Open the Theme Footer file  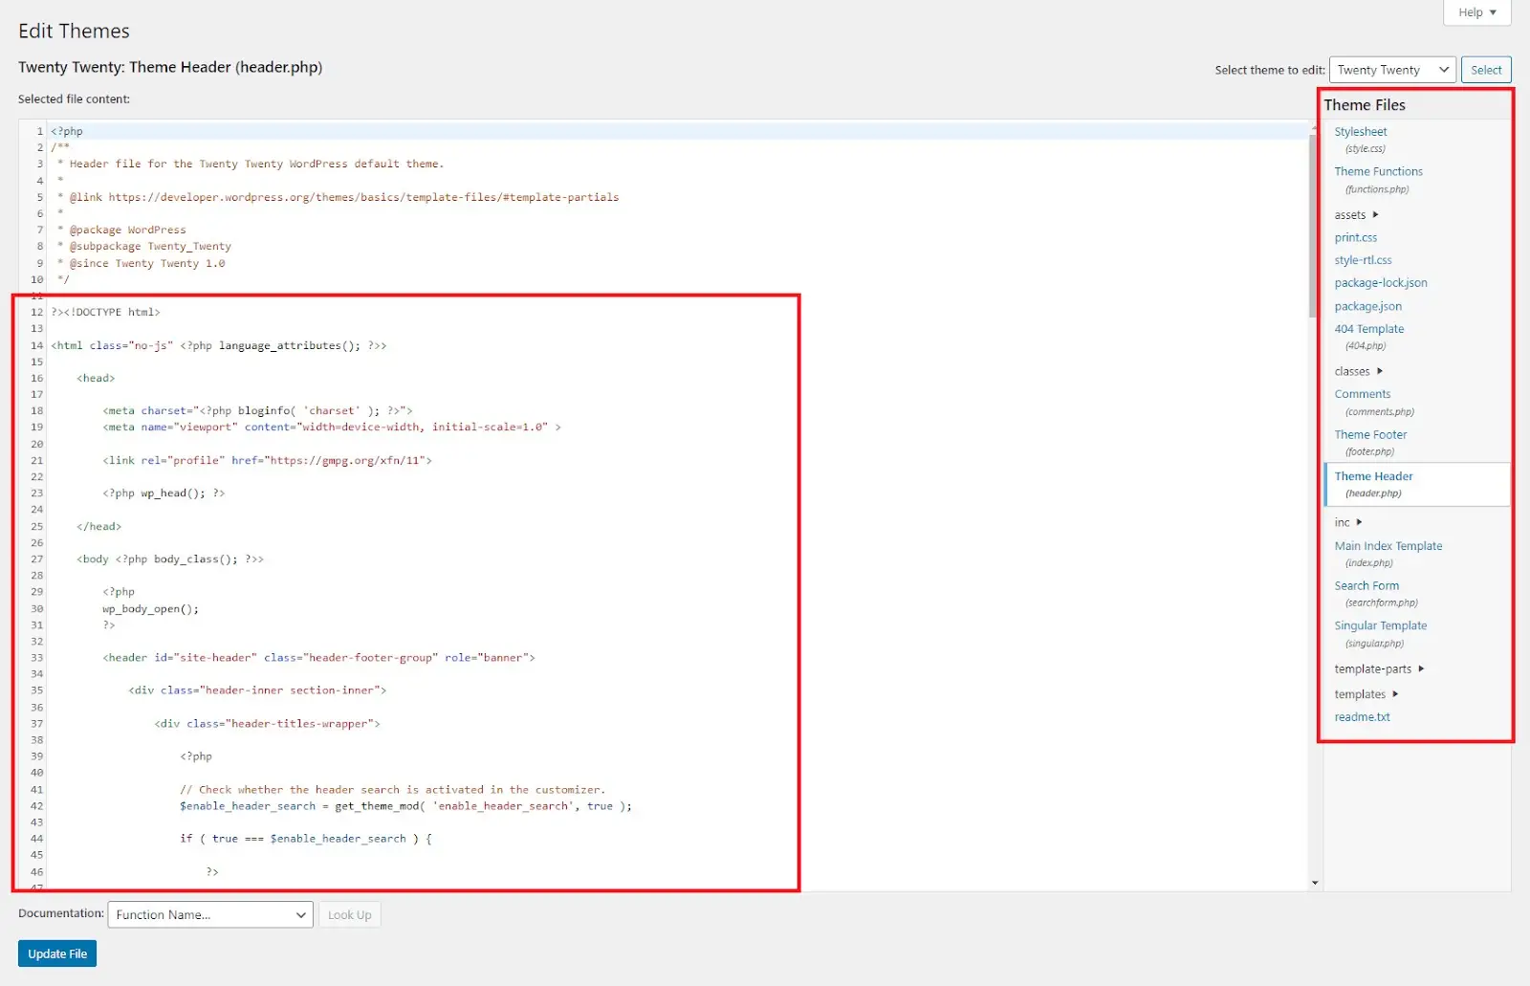[1369, 434]
